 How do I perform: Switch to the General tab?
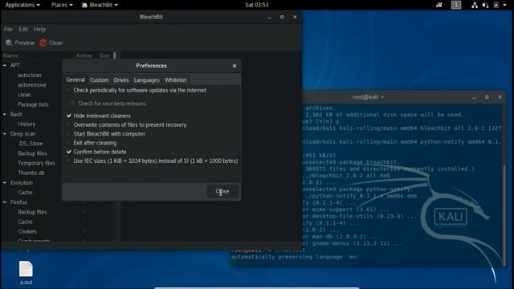tap(75, 79)
